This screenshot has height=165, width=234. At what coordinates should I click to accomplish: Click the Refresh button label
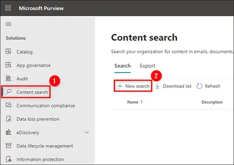212,86
